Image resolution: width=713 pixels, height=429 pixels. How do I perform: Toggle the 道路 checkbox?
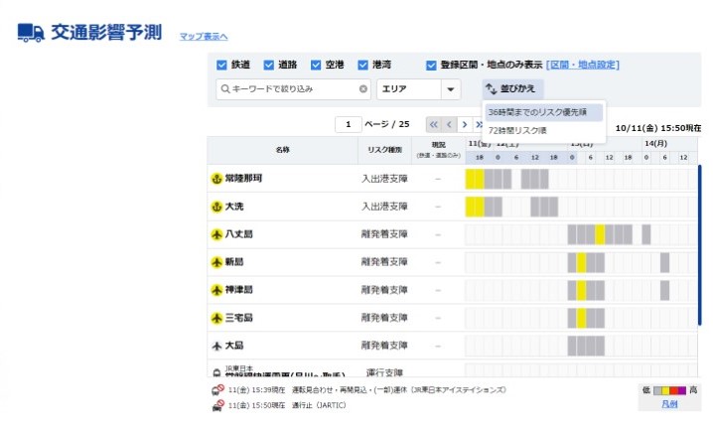click(x=268, y=66)
